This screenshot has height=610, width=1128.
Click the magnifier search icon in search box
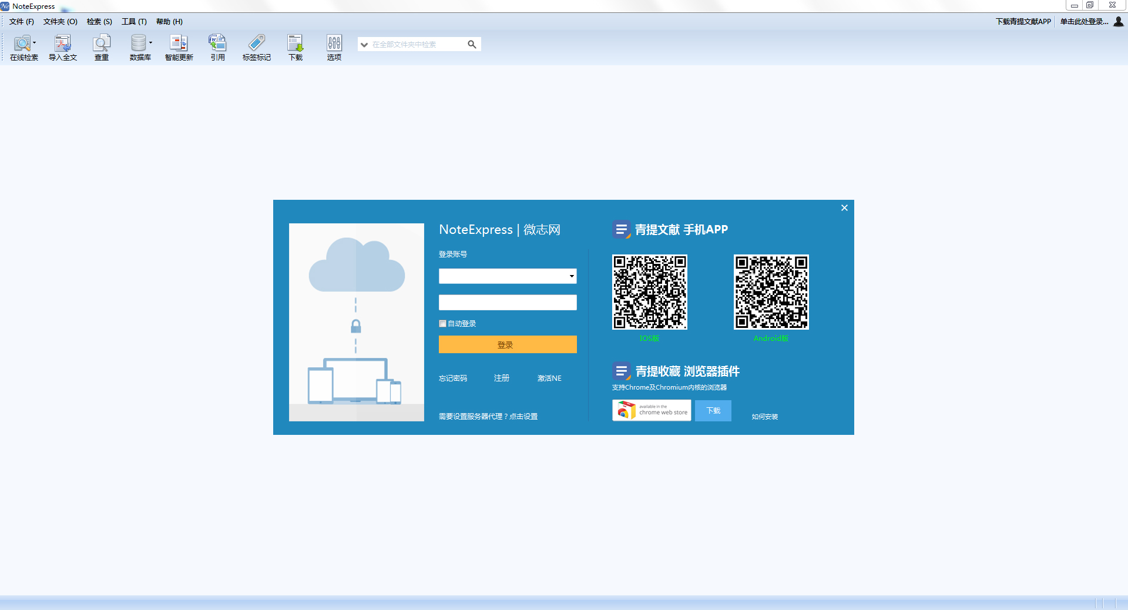(x=472, y=44)
